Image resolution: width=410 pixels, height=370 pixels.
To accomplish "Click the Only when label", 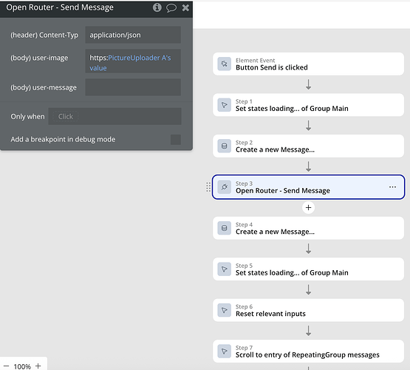I will (x=28, y=116).
